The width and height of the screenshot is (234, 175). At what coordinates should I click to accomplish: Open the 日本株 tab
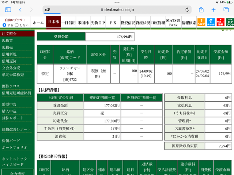(53, 22)
